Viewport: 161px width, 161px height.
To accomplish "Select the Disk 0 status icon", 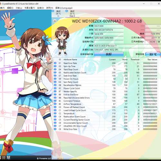I will 67,11.
